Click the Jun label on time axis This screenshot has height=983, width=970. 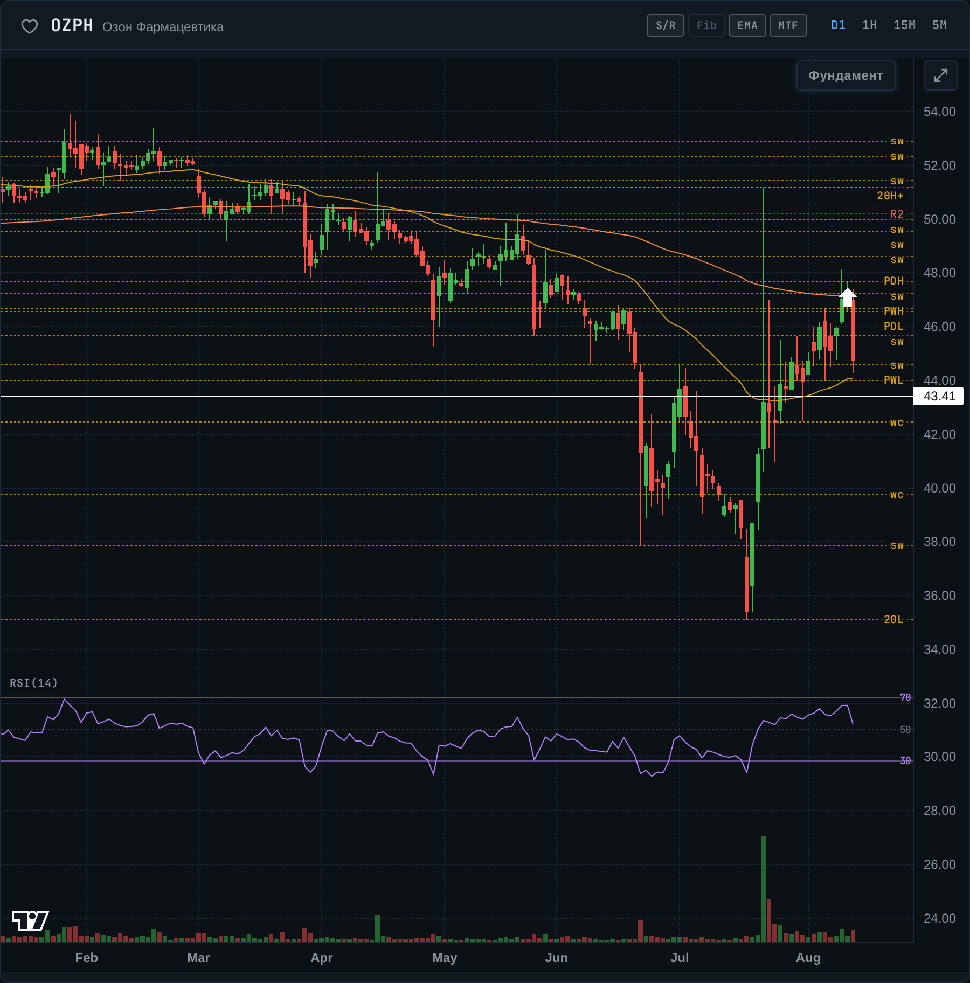[557, 958]
